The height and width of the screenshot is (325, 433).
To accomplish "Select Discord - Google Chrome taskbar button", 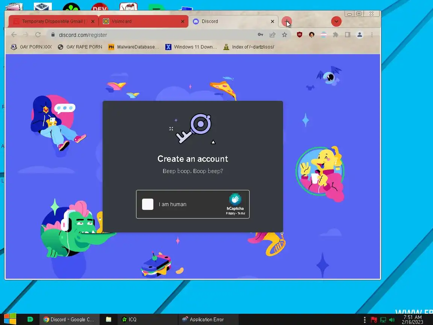I will [69, 319].
